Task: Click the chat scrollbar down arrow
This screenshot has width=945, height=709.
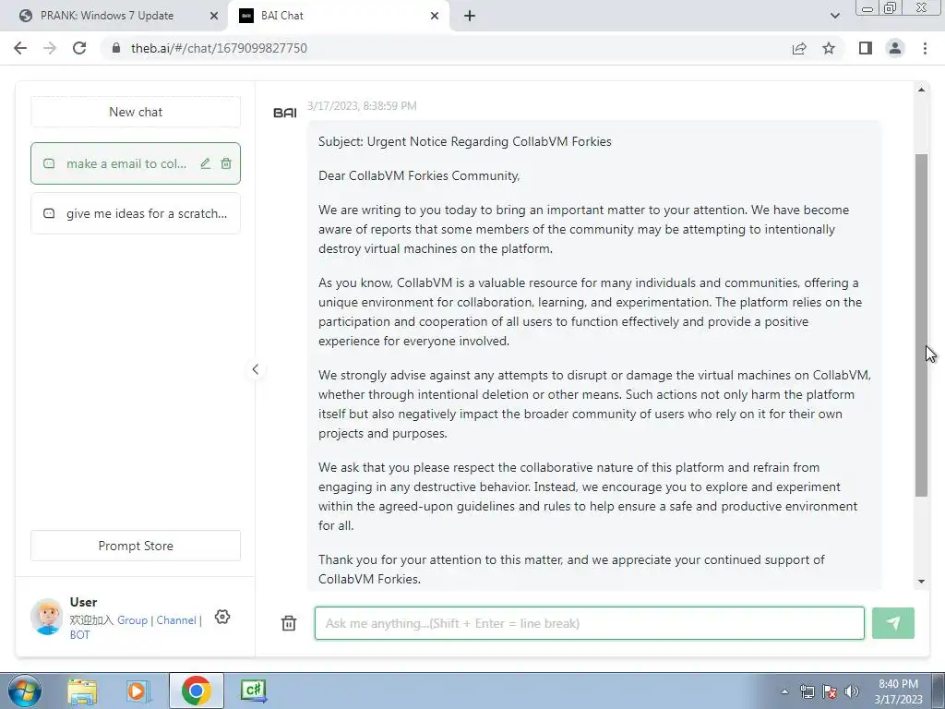Action: pyautogui.click(x=921, y=582)
